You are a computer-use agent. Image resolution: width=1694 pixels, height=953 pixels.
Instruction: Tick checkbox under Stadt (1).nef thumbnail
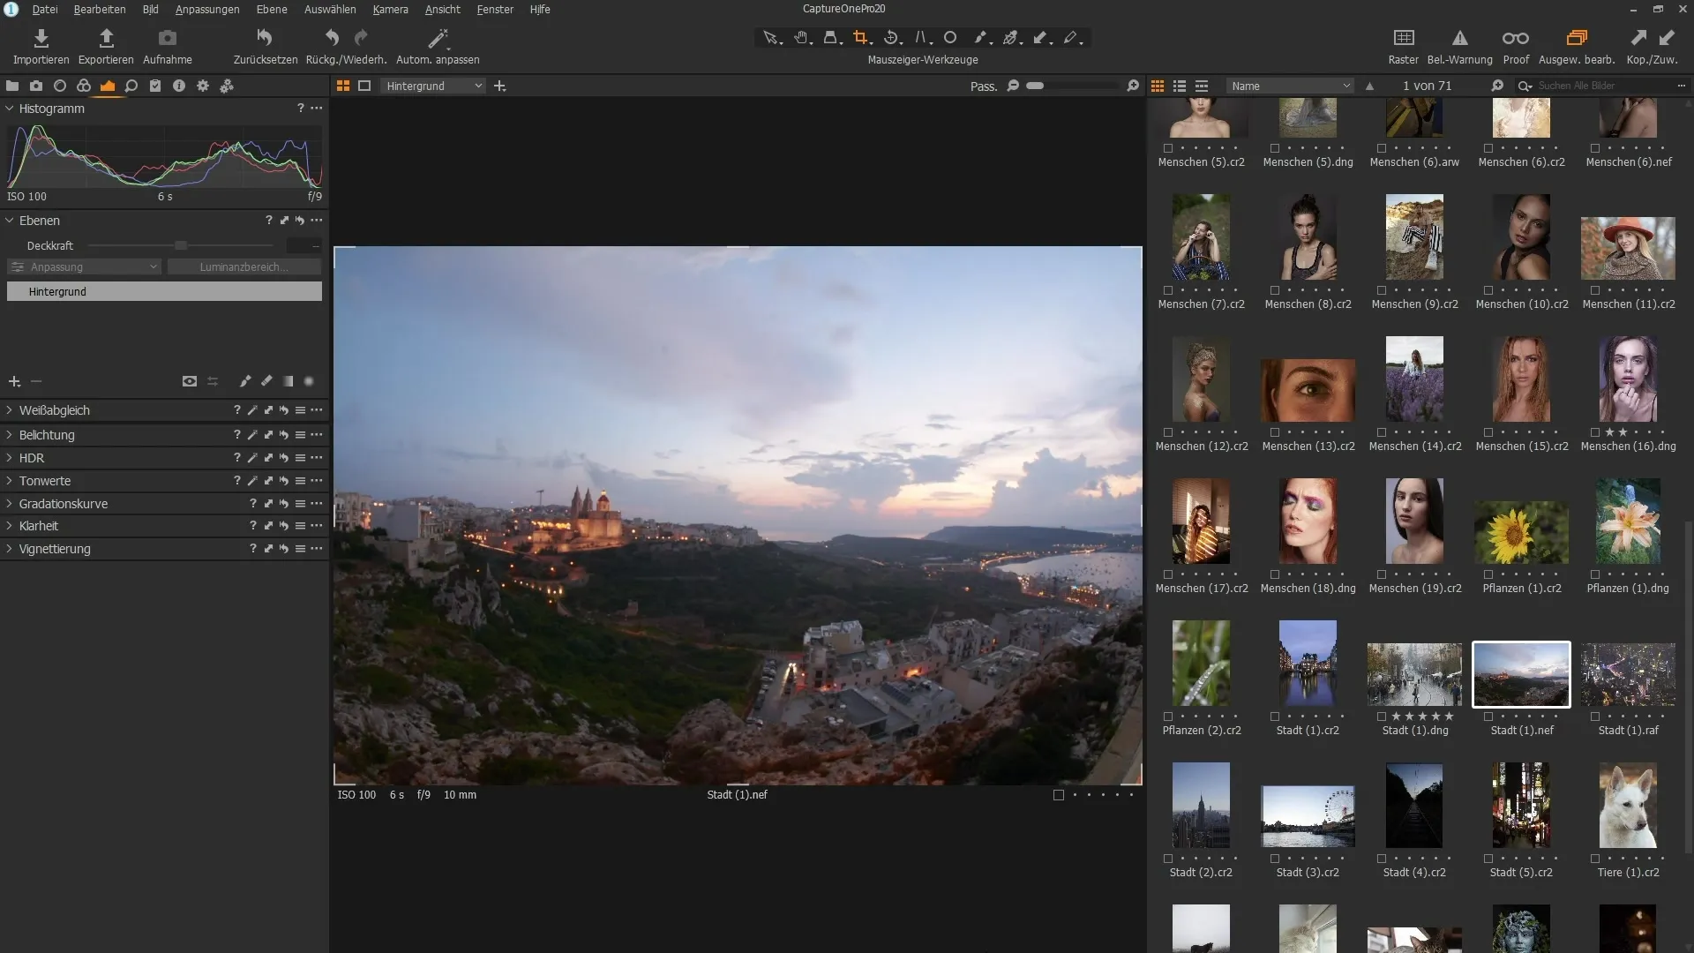1488,717
